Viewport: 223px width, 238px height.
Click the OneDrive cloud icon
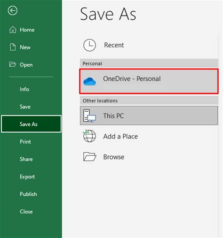pos(89,82)
